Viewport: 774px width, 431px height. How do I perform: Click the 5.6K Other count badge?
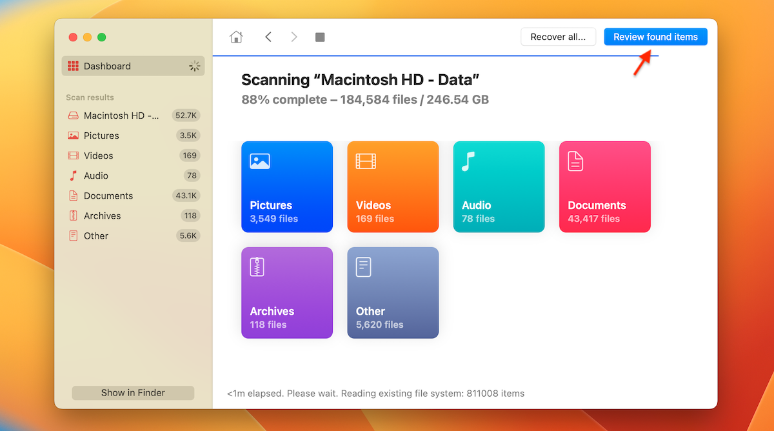[188, 236]
